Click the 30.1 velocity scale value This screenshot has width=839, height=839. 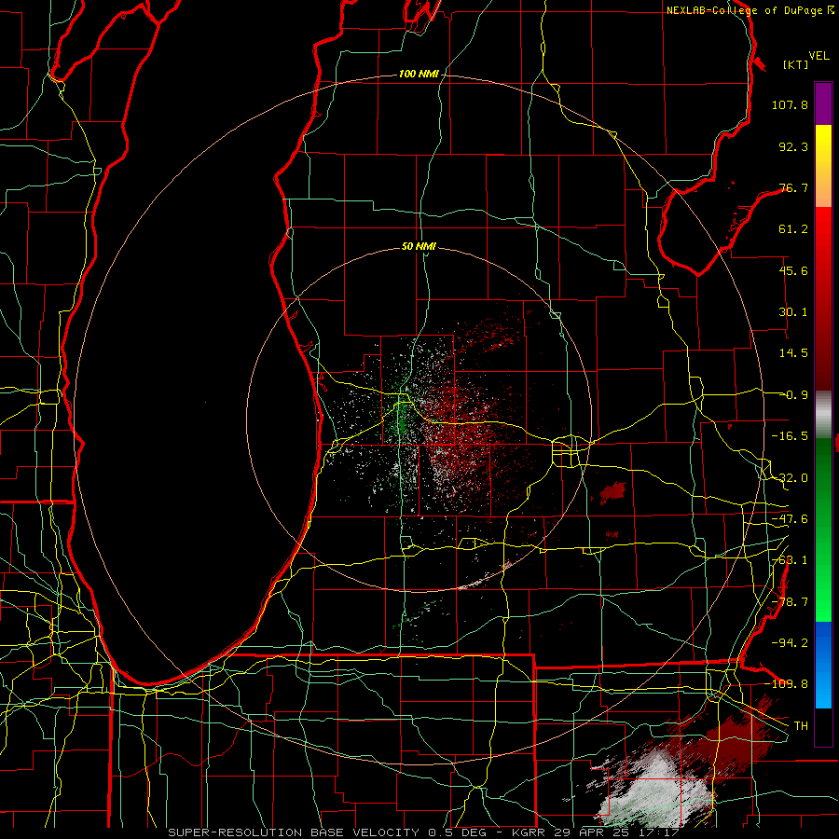click(793, 312)
